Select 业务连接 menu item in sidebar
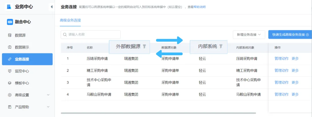312x117 pixels. [x=27, y=59]
